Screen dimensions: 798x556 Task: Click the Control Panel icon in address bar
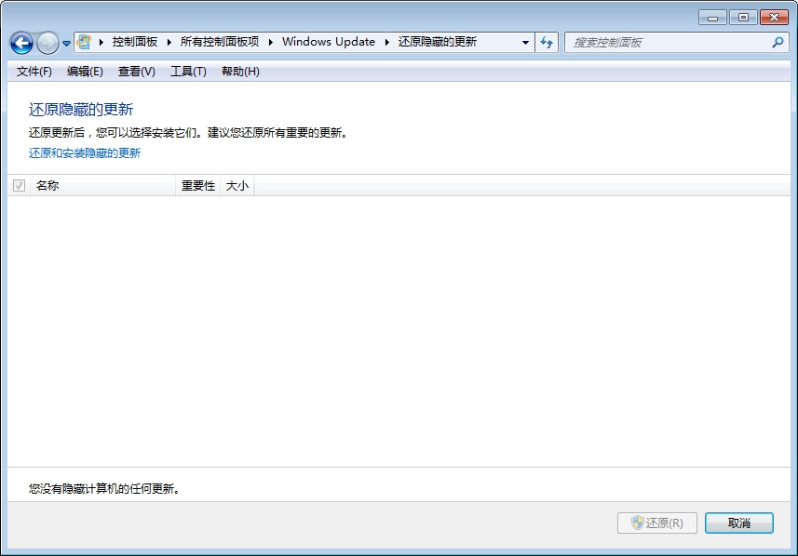click(x=85, y=42)
